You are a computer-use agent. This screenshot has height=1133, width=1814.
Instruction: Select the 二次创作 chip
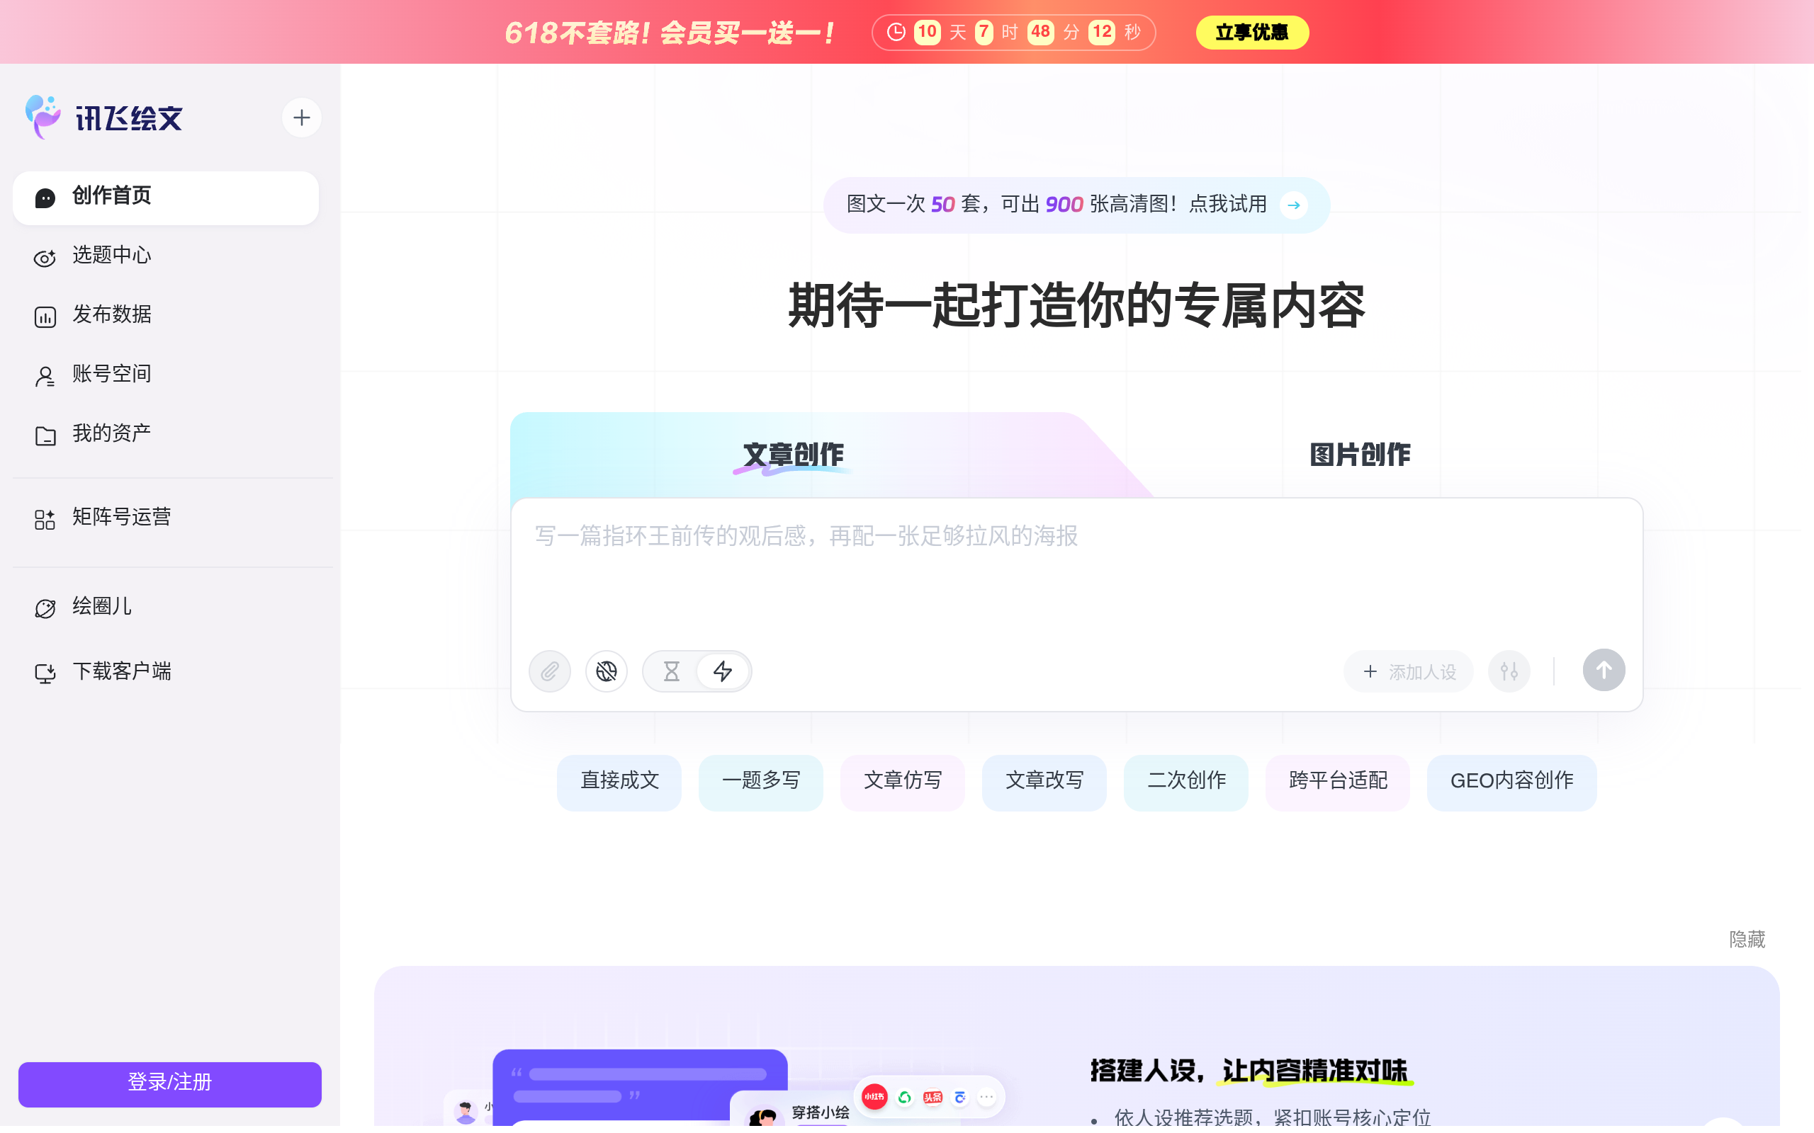pos(1186,782)
